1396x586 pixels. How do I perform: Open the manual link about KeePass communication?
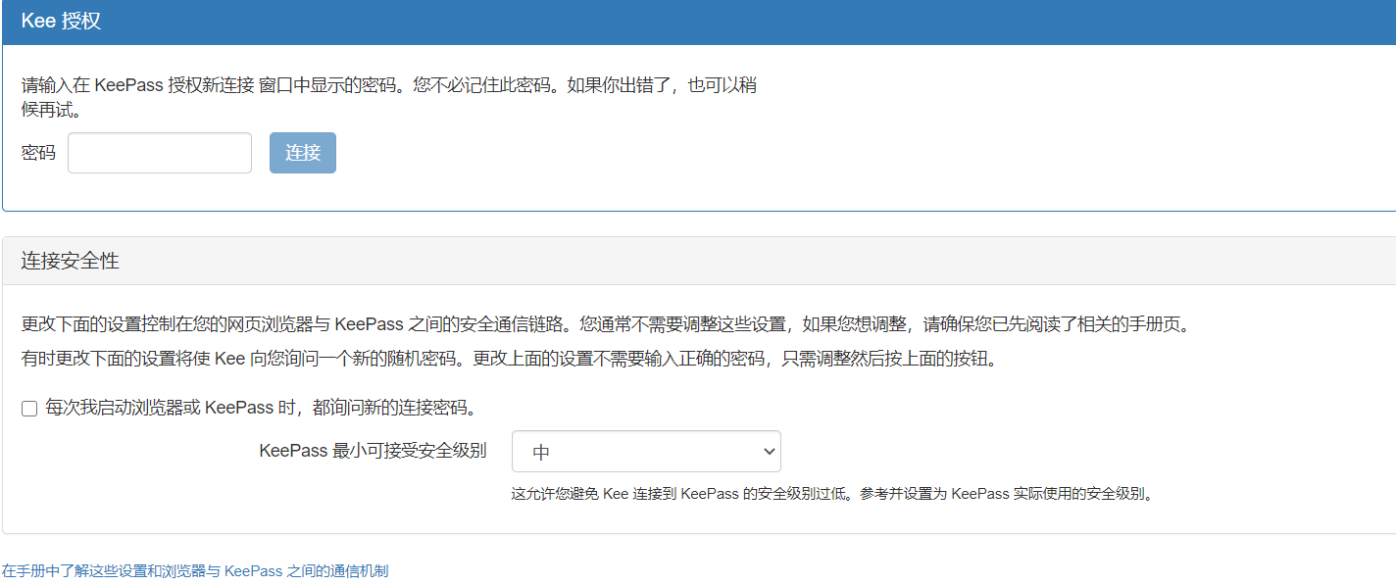194,570
